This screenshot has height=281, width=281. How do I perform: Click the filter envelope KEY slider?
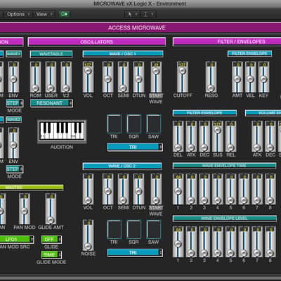coord(263,77)
